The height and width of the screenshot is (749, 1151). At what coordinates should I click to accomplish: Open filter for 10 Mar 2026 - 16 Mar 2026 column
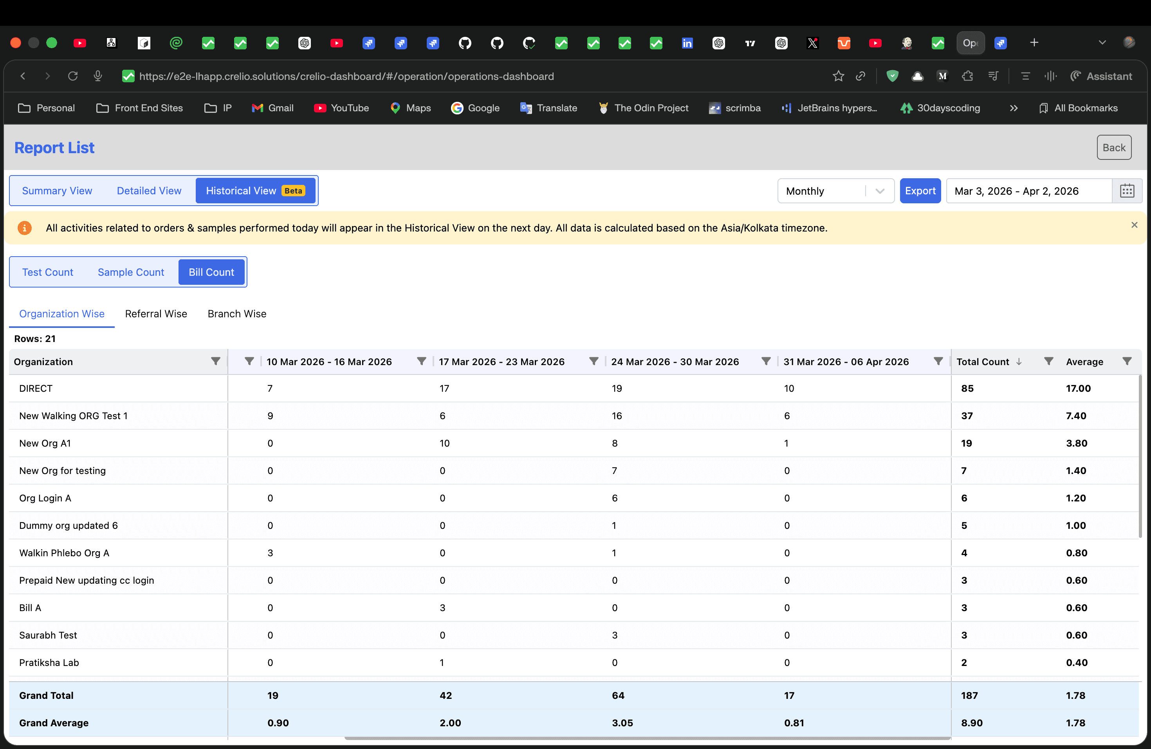click(x=421, y=362)
